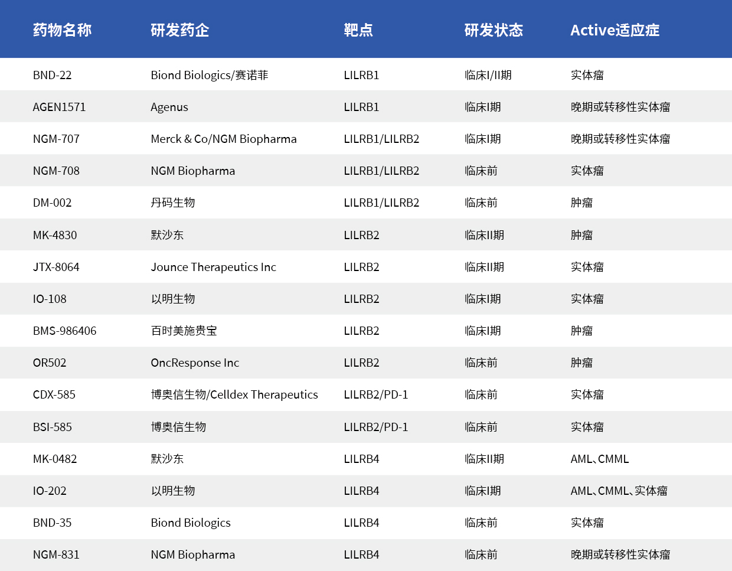Click the AGEN1571 row entry
This screenshot has height=571, width=732.
click(57, 107)
